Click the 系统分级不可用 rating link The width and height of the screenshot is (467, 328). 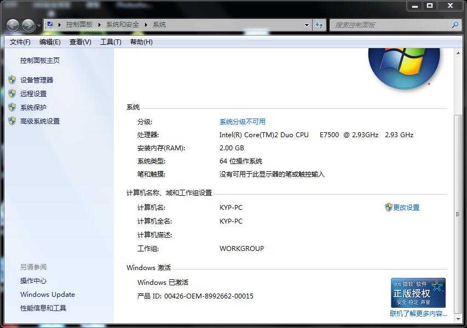click(243, 122)
